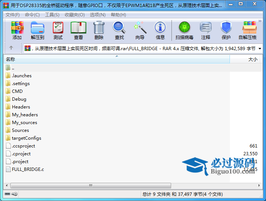This screenshot has width=266, height=201.
Task: Click the horizontal scrollbar thumb
Action: 91,185
